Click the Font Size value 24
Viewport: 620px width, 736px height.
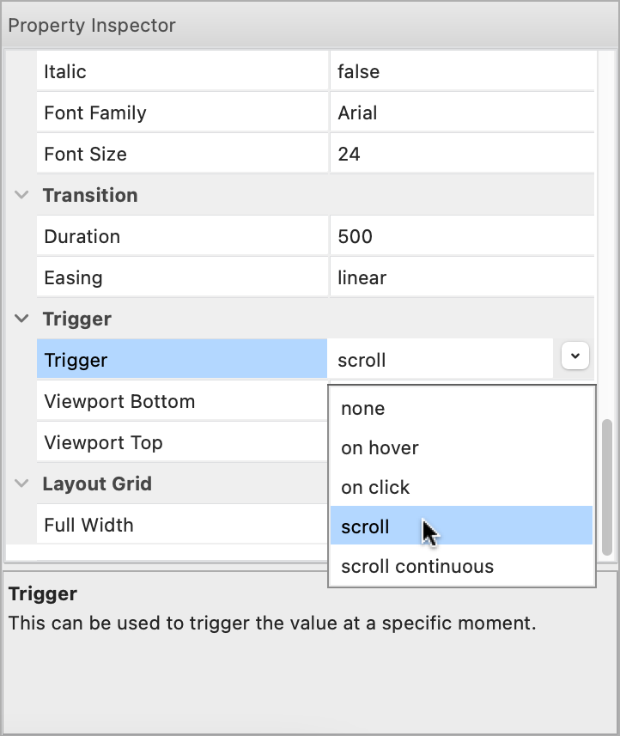click(x=461, y=155)
